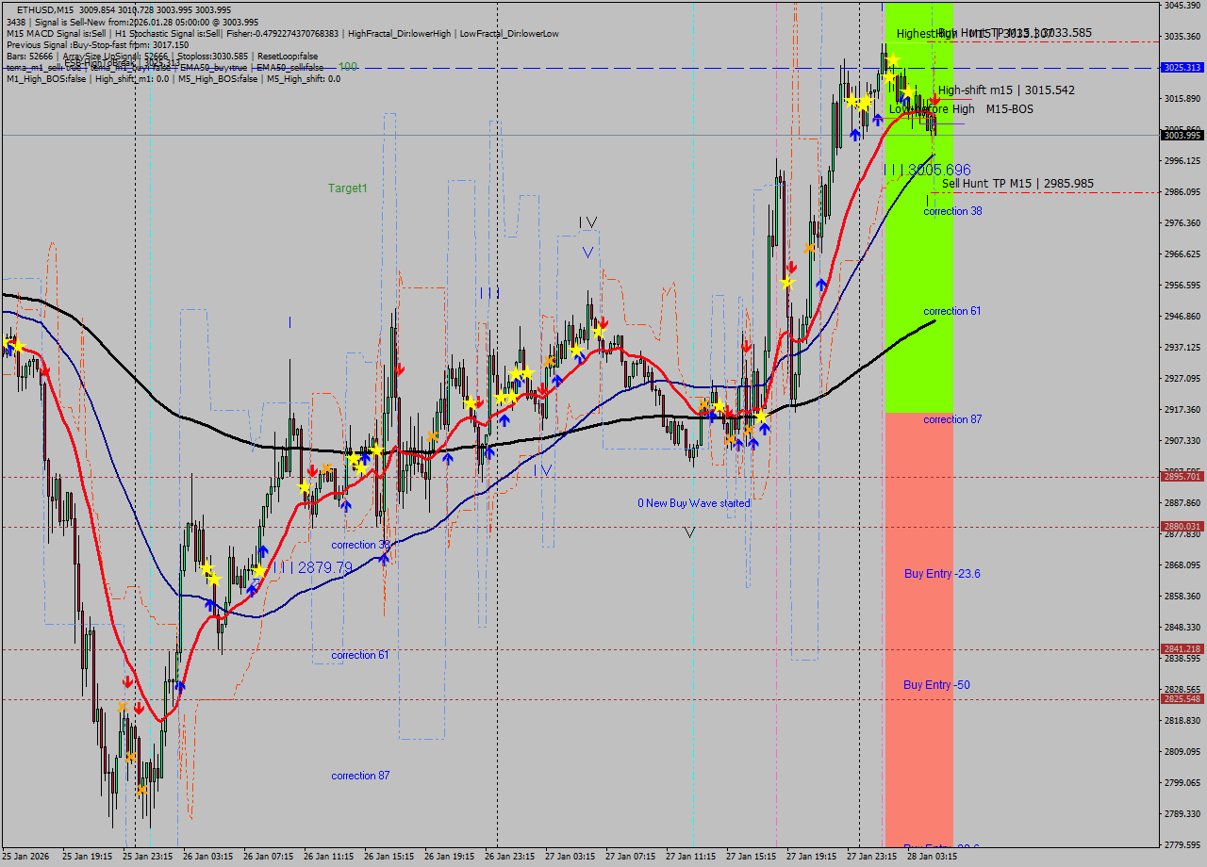Screen dimensions: 1207x867
Task: Click the M15-BOS marker label
Action: coord(1009,109)
